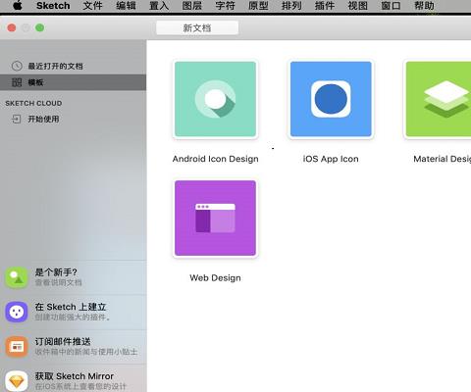Click the Android Icon Design label
The width and height of the screenshot is (471, 392).
coord(215,159)
